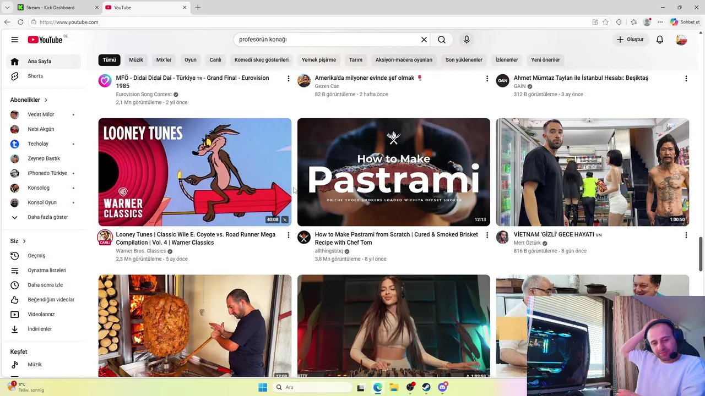Open the browser tab list dropdown
The height and width of the screenshot is (396, 705).
[7, 7]
